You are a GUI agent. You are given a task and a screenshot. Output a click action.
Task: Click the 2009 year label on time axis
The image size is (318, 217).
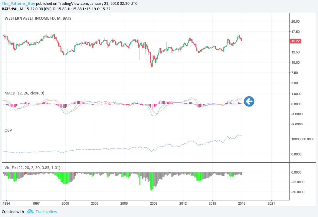(x=153, y=203)
